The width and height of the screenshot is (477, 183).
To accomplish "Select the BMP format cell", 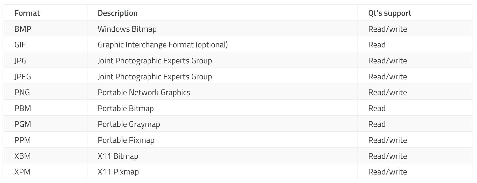I will [x=23, y=29].
